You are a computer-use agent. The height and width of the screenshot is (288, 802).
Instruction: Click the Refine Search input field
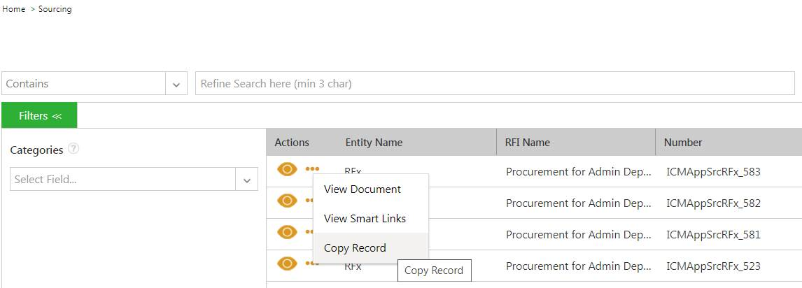[495, 83]
